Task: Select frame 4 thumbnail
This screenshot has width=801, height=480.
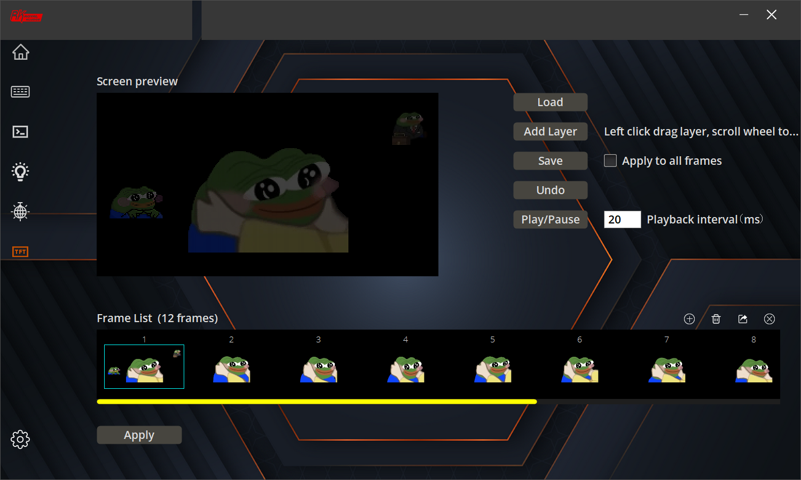Action: pos(405,369)
